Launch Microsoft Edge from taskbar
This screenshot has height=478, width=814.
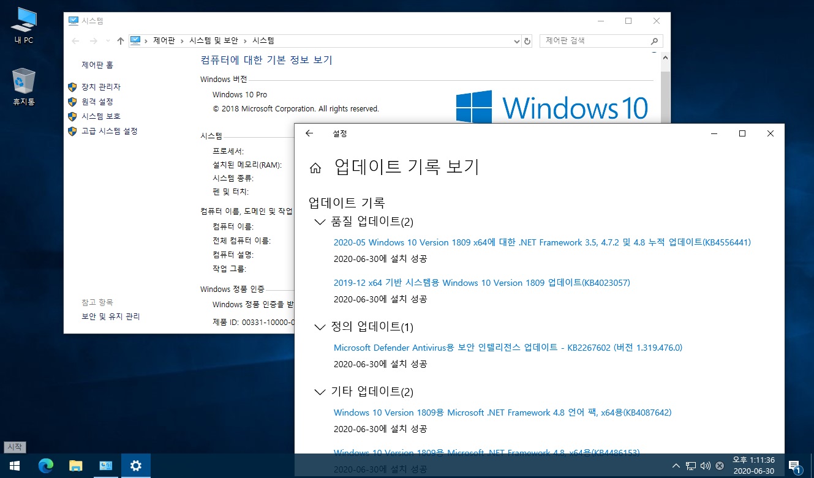pyautogui.click(x=45, y=466)
